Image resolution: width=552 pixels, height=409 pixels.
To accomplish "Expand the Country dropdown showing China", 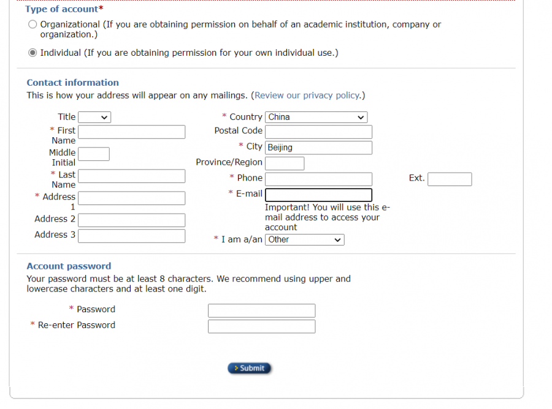I will [316, 117].
